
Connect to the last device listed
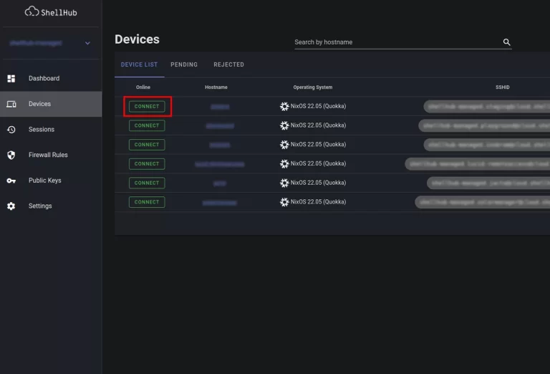(x=147, y=202)
